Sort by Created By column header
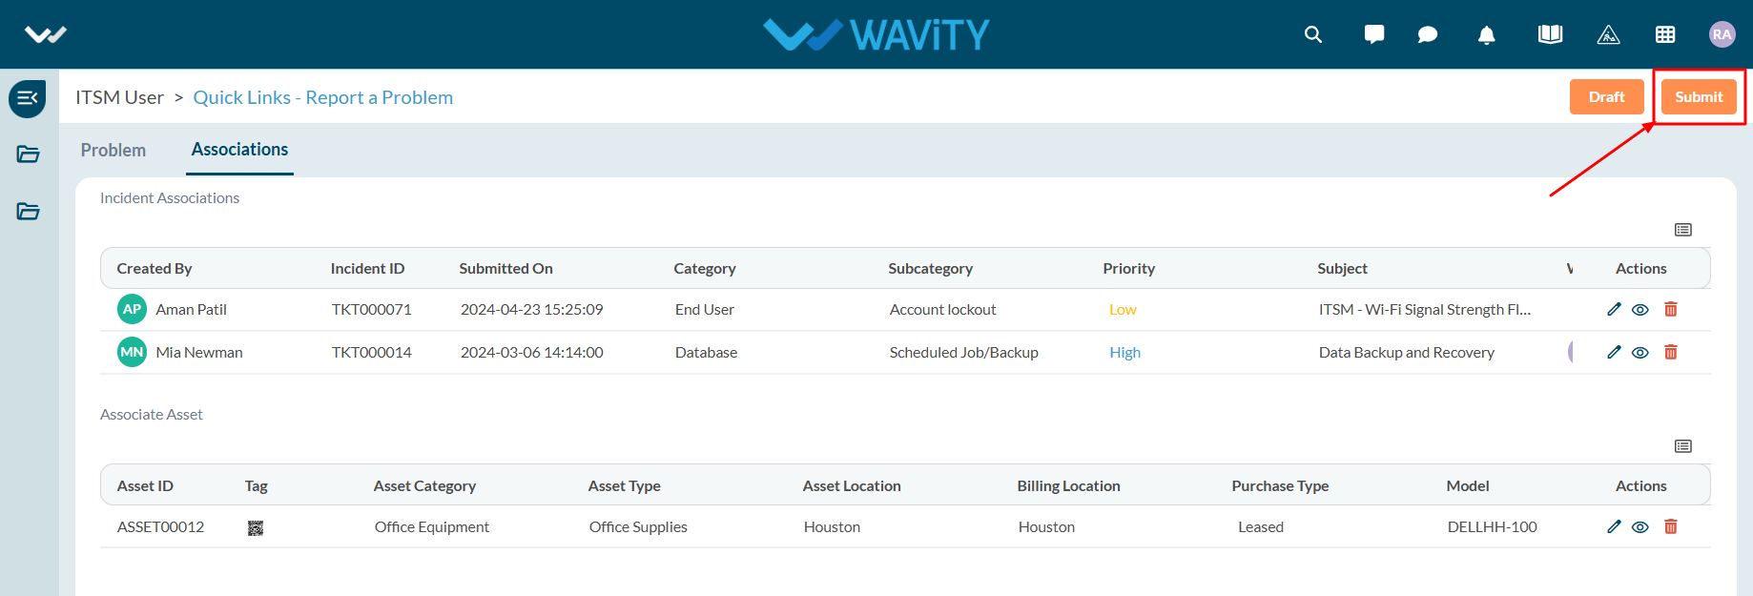This screenshot has height=596, width=1753. [155, 269]
